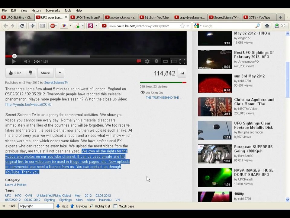Viewport: 290px width, 218px height.
Task: Click the Watch Later clock icon
Action: pyautogui.click(x=156, y=61)
